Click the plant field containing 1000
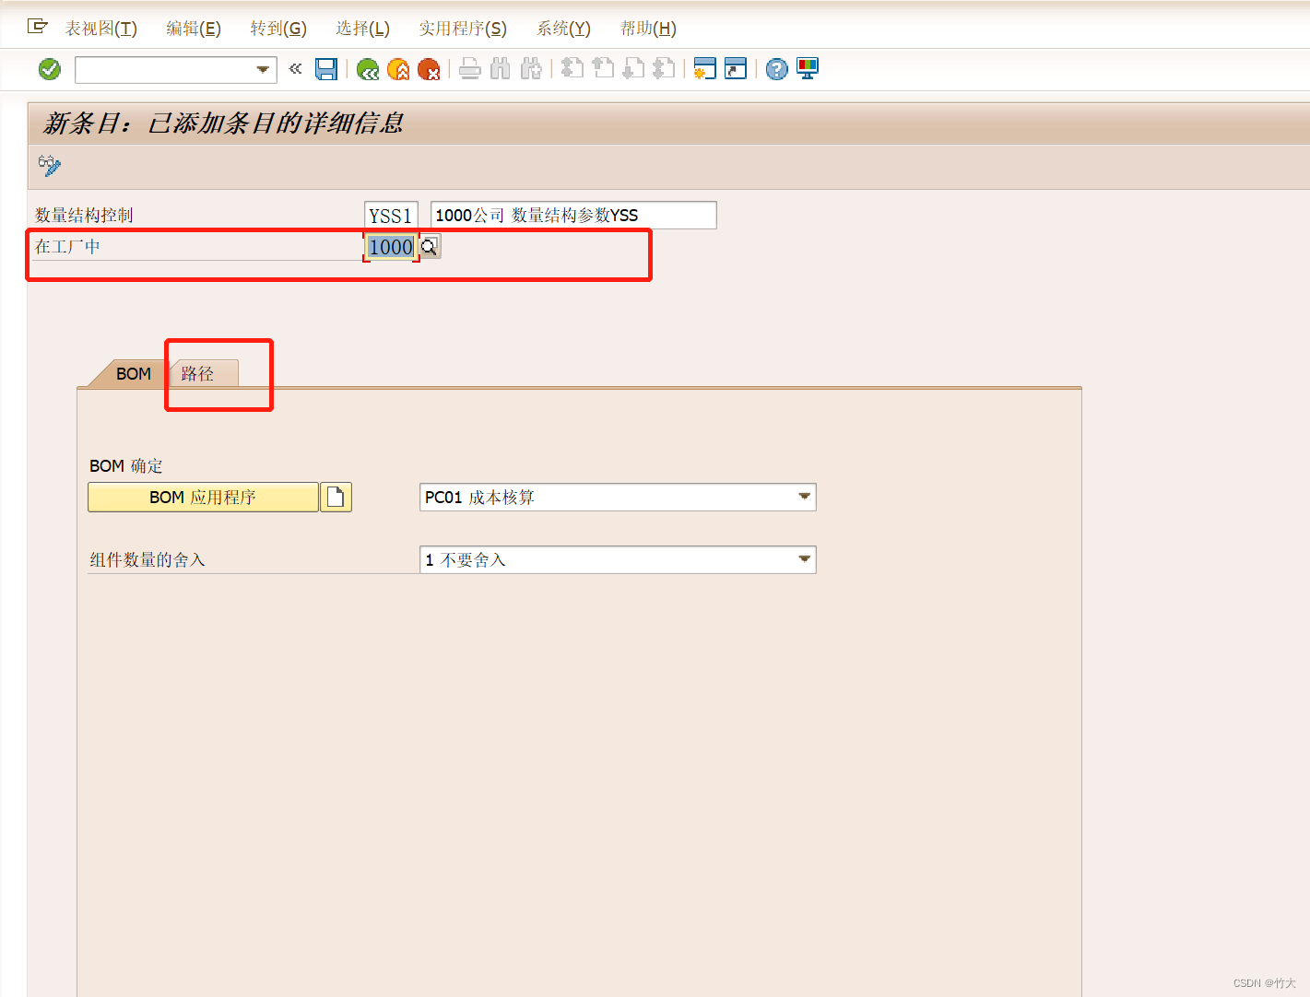 (391, 247)
